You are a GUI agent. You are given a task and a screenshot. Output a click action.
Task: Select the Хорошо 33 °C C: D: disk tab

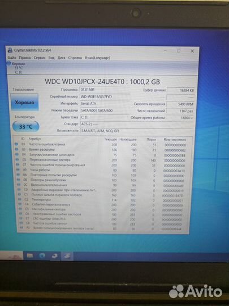tap(16, 68)
